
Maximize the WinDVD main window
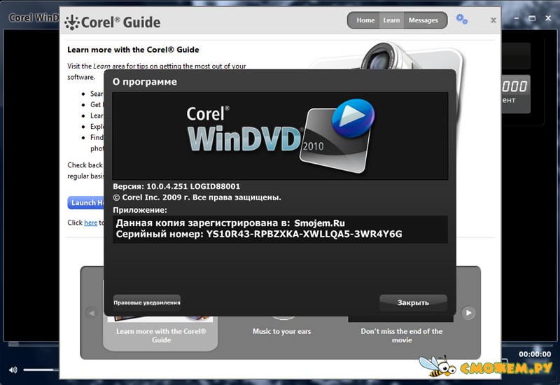[532, 18]
